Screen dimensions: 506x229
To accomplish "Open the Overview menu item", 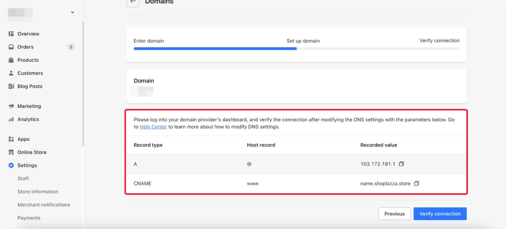I will tap(28, 34).
